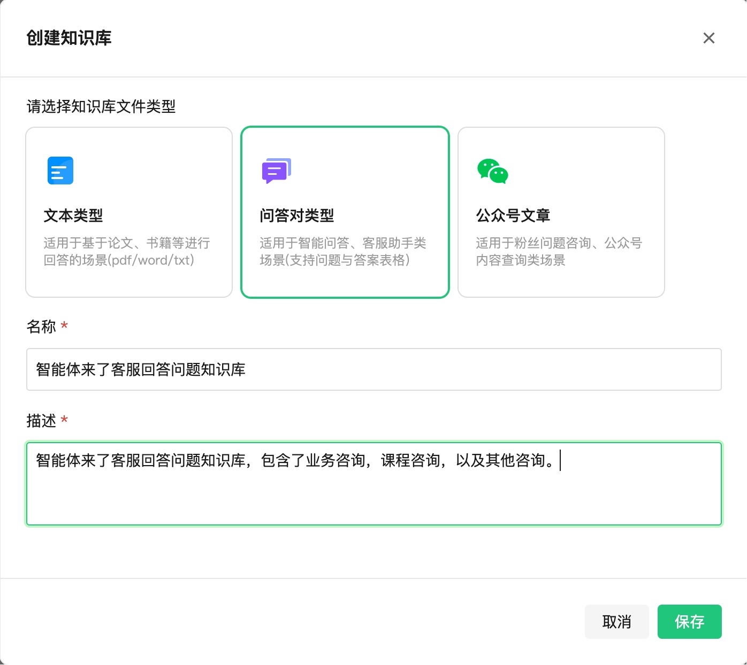Select the 文本类型 knowledge base type
Viewport: 747px width, 665px height.
point(128,212)
